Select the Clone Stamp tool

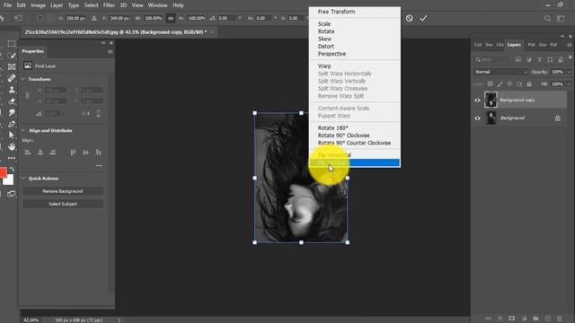point(12,90)
